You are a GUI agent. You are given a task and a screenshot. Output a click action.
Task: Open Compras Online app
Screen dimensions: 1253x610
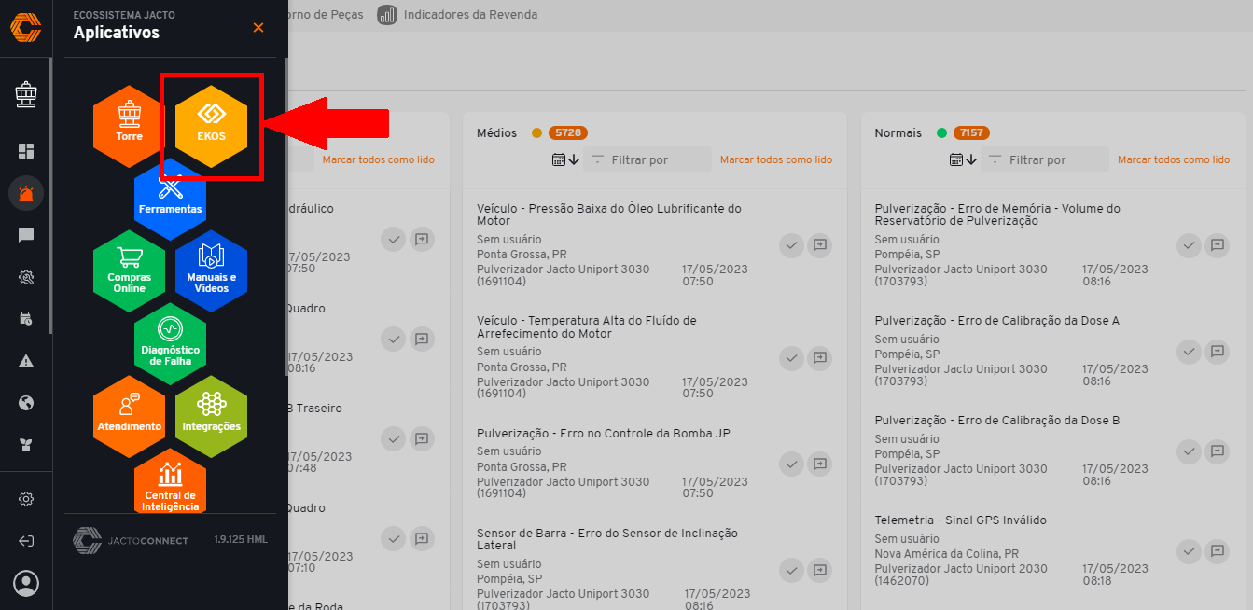coord(129,270)
